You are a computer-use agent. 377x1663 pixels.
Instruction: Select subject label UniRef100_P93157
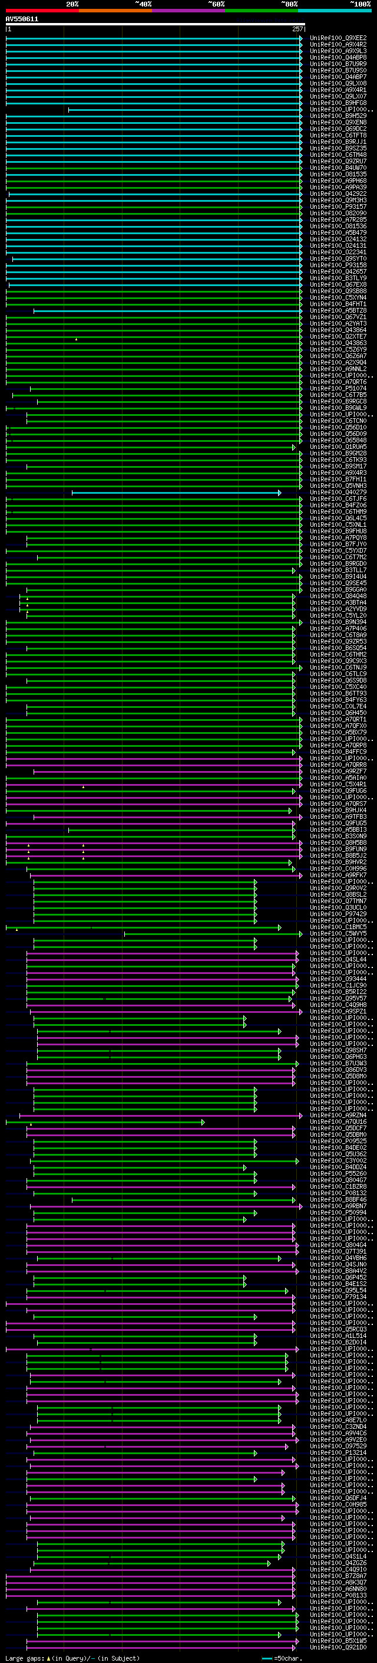(338, 206)
